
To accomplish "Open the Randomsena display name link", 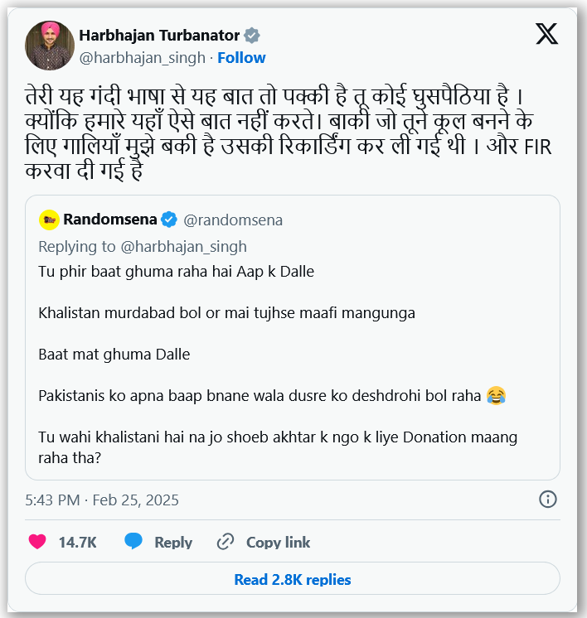I will coord(109,220).
